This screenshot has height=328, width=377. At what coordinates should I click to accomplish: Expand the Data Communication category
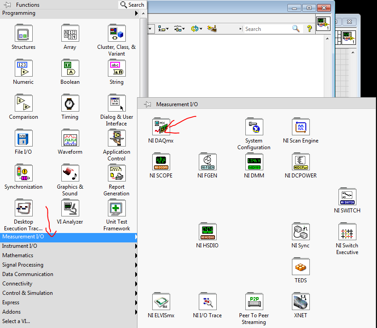(69, 274)
